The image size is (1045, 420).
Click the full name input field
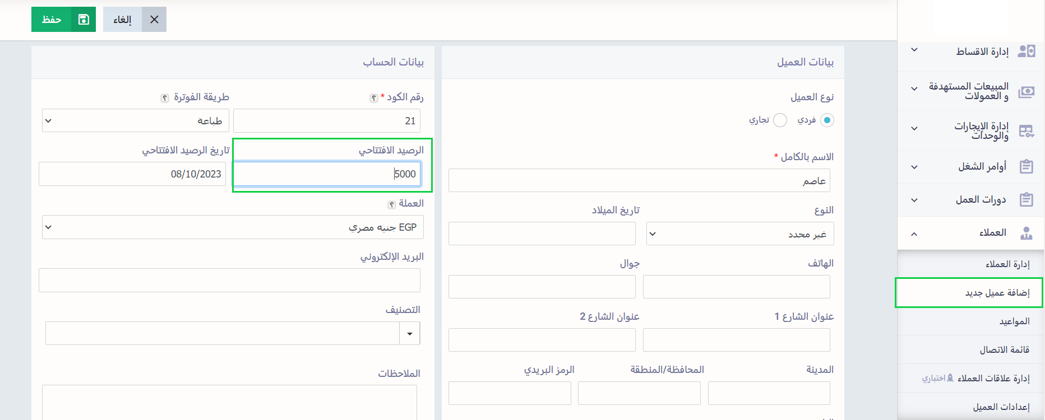(639, 181)
